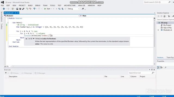Screen dimensions: 174x97
Task: Click the Step Over debug icon
Action: coord(63,9)
